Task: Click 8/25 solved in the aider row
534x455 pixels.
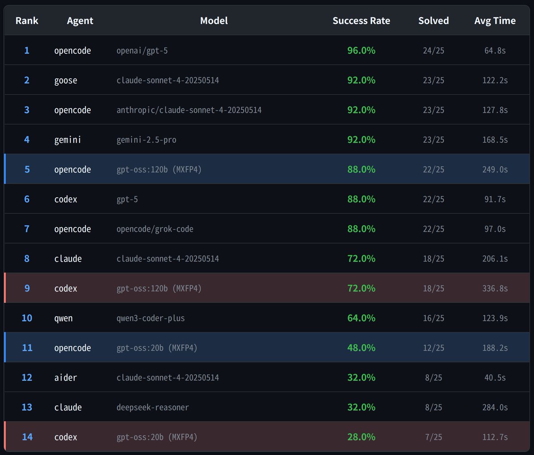Action: point(433,378)
